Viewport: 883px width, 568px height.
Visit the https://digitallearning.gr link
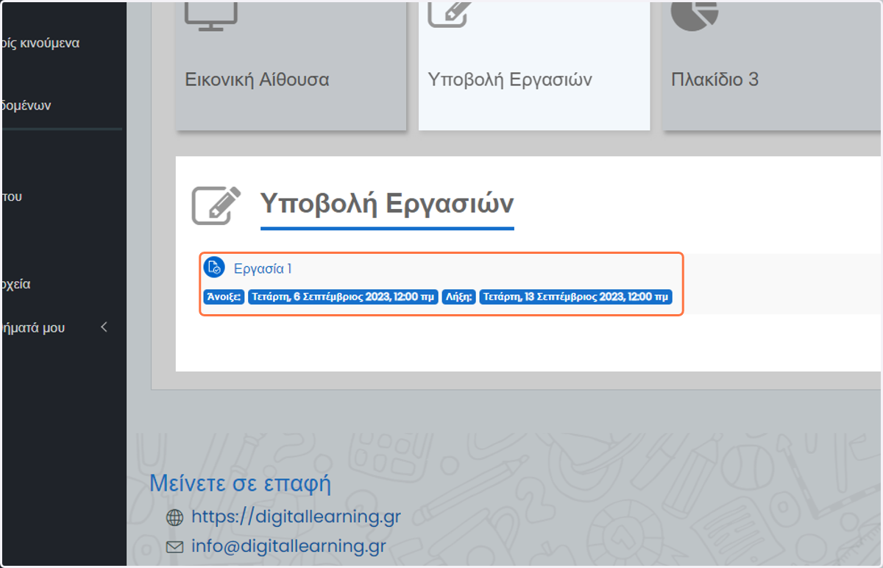coord(296,517)
